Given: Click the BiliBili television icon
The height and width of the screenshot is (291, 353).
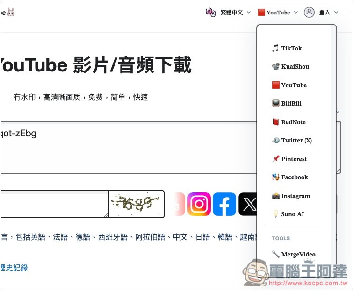Looking at the screenshot, I should point(275,103).
